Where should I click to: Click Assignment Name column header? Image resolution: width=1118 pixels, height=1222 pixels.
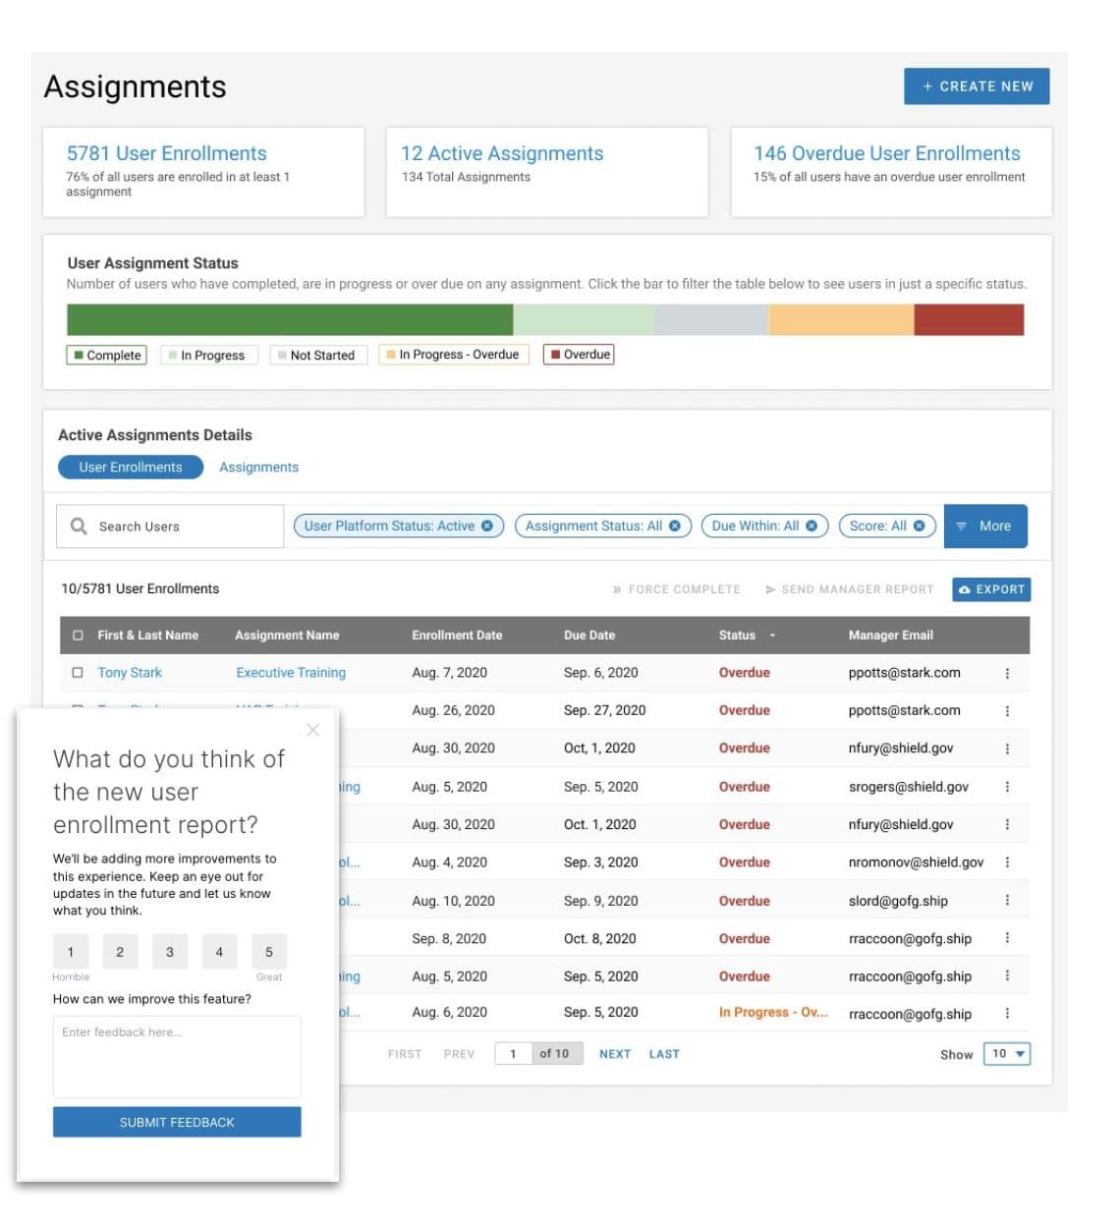pyautogui.click(x=287, y=636)
